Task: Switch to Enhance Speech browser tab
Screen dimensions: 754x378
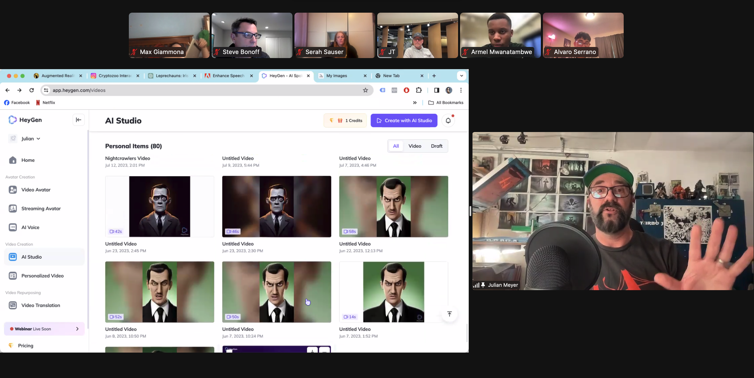Action: point(228,76)
